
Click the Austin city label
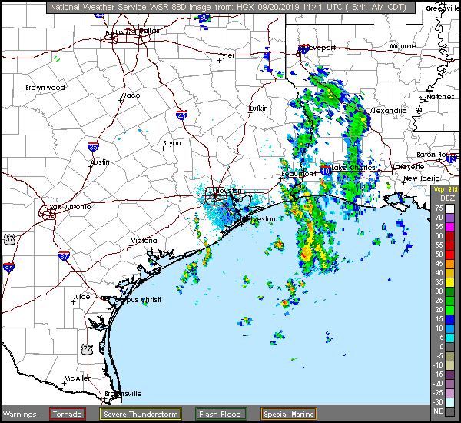coord(100,162)
